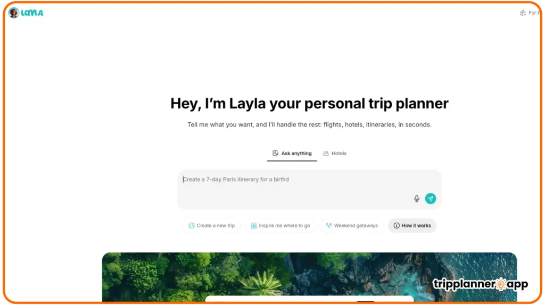Screen dimensions: 545x305
Task: Send the message with paper-plane button
Action: click(430, 199)
